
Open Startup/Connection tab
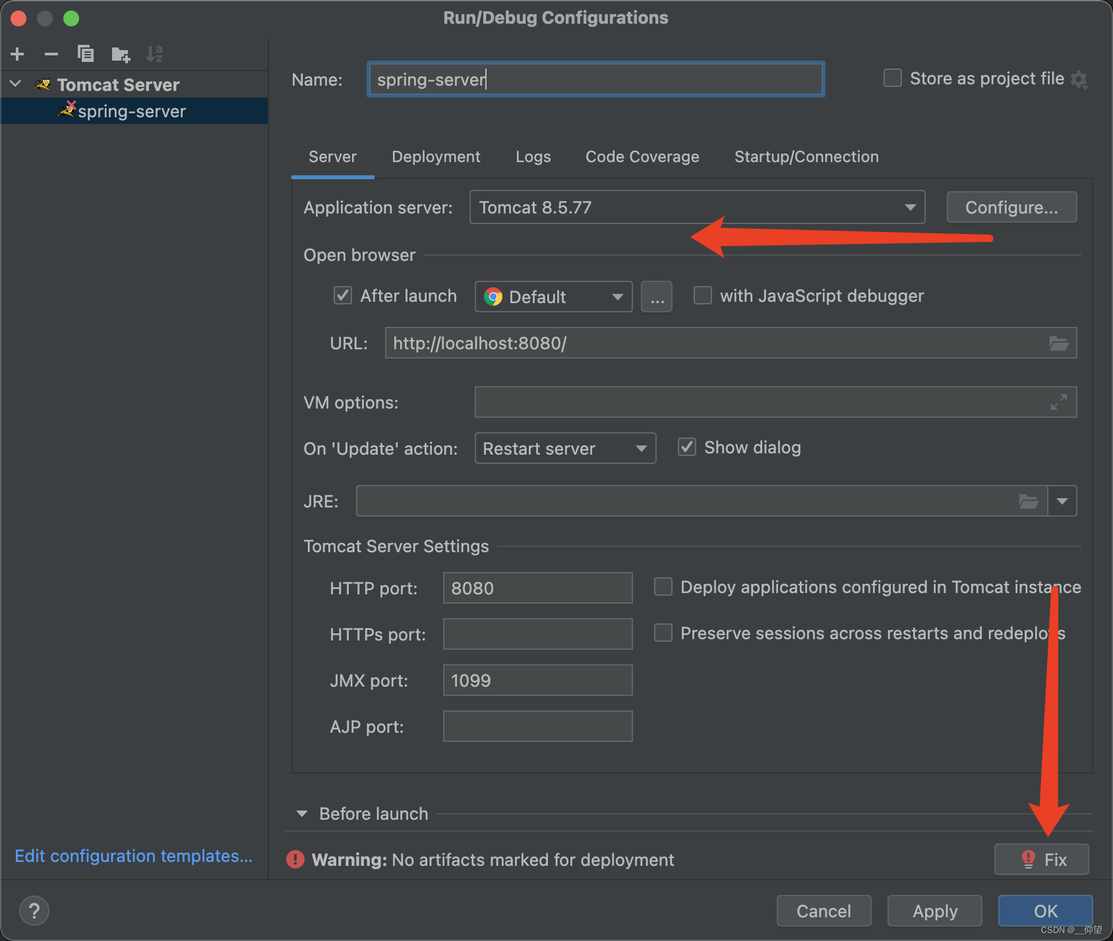click(806, 157)
